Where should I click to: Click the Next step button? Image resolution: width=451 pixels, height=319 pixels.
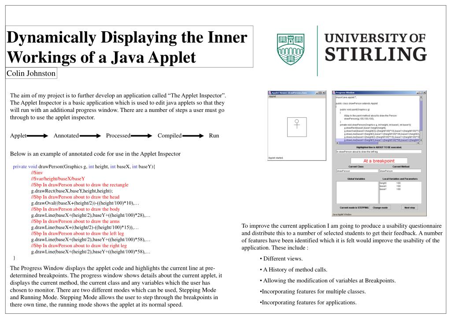410,208
